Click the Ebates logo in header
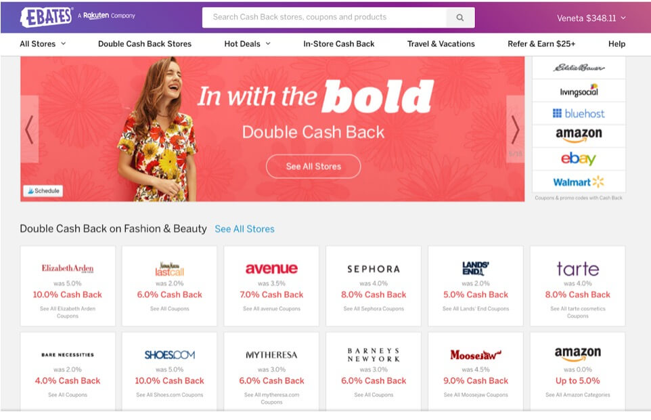The width and height of the screenshot is (651, 420). pos(46,17)
